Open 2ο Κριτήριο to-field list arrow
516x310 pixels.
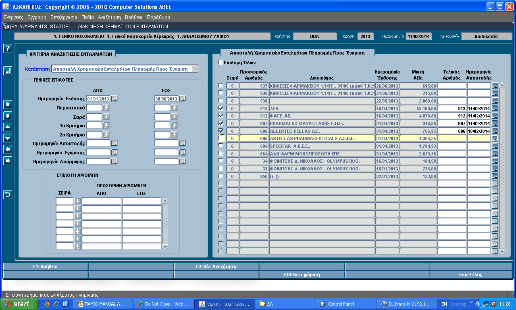(174, 135)
